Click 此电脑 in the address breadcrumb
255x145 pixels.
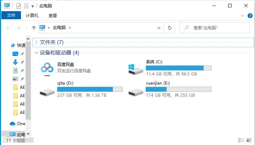(x=59, y=28)
